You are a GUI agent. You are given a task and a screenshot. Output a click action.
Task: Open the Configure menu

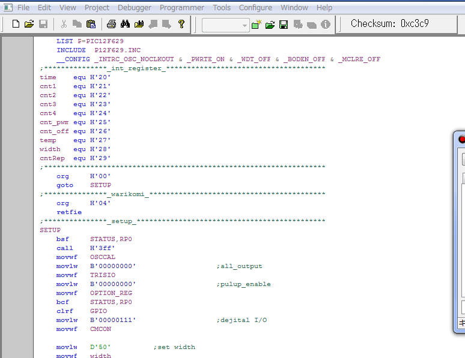click(x=255, y=8)
